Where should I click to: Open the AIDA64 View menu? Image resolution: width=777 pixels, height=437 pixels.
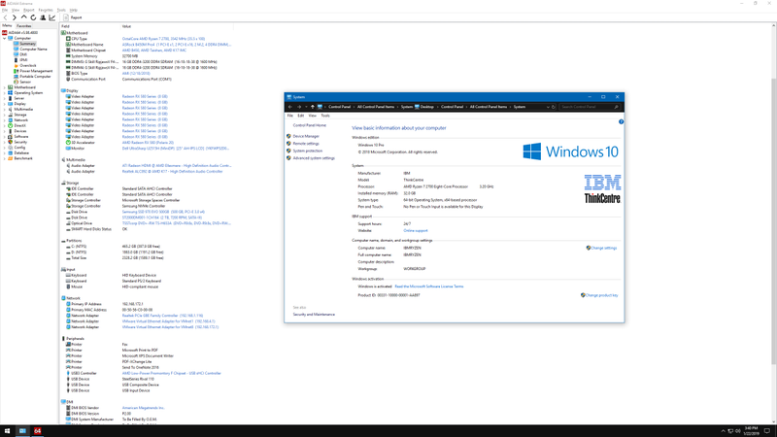16,10
